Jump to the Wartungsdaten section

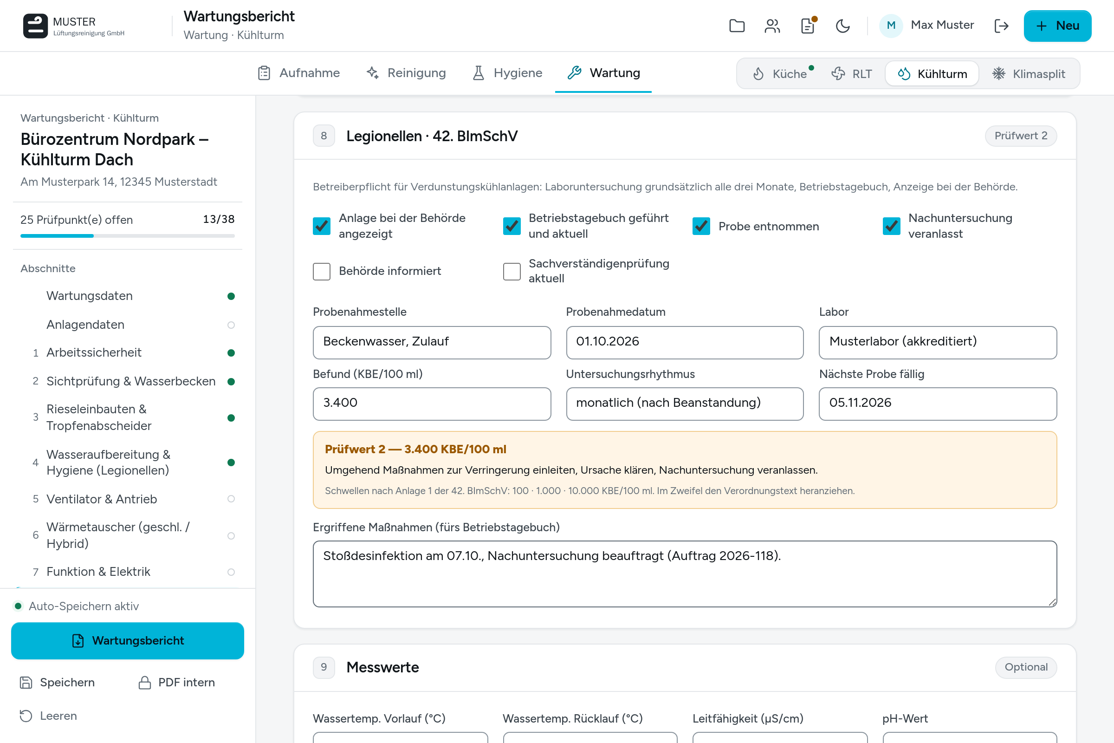pyautogui.click(x=127, y=296)
